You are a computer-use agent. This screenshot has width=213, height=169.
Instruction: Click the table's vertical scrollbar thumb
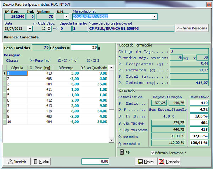tap(111, 90)
